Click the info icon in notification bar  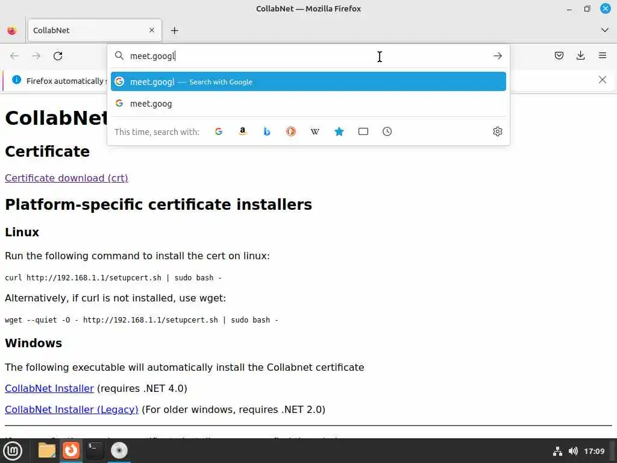tap(16, 80)
